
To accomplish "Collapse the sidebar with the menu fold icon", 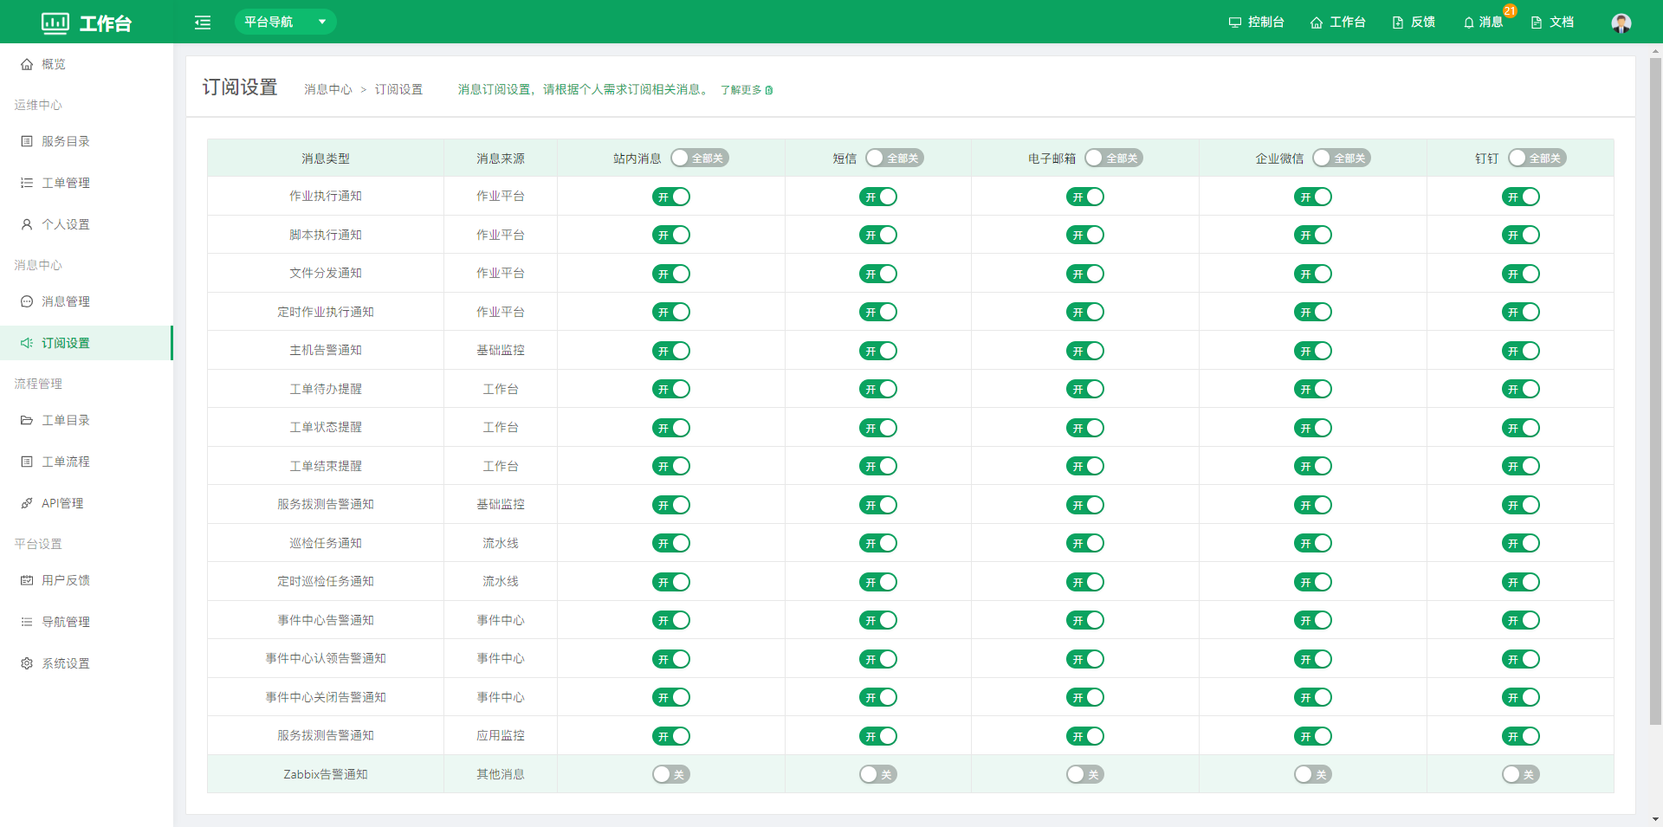I will coord(203,23).
